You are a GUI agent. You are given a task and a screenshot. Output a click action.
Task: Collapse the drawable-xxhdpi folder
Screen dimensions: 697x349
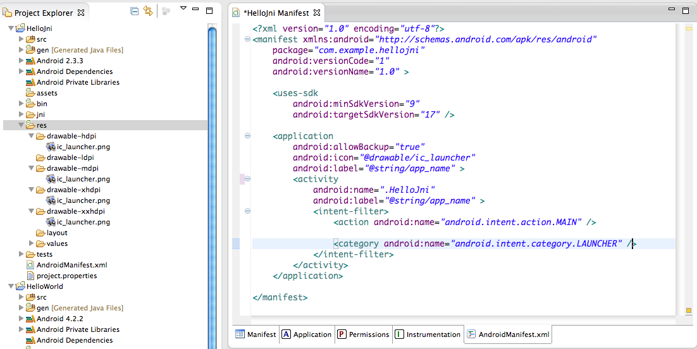click(31, 211)
